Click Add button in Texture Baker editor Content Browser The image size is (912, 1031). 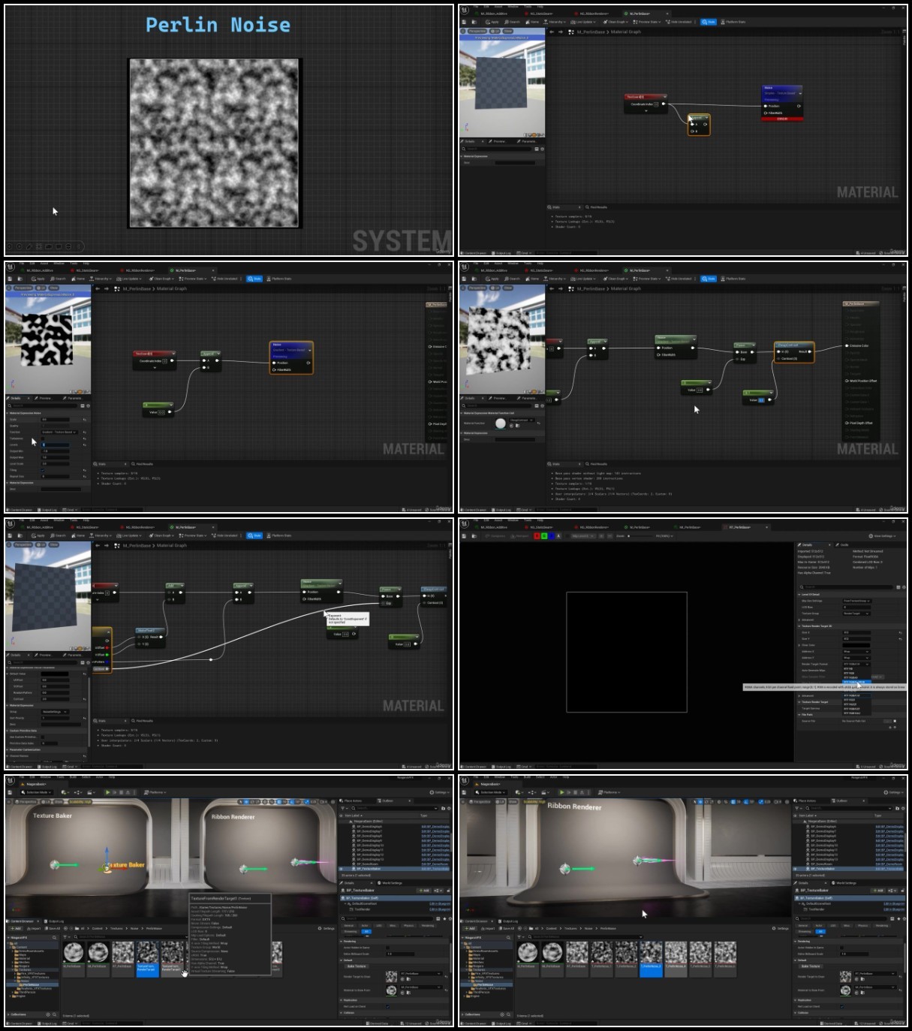click(x=16, y=928)
